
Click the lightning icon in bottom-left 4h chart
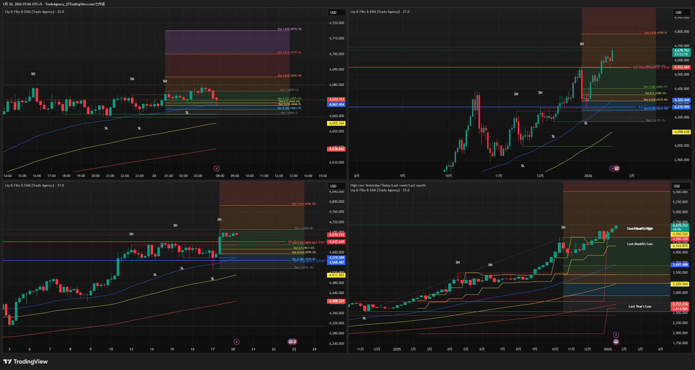pyautogui.click(x=236, y=342)
